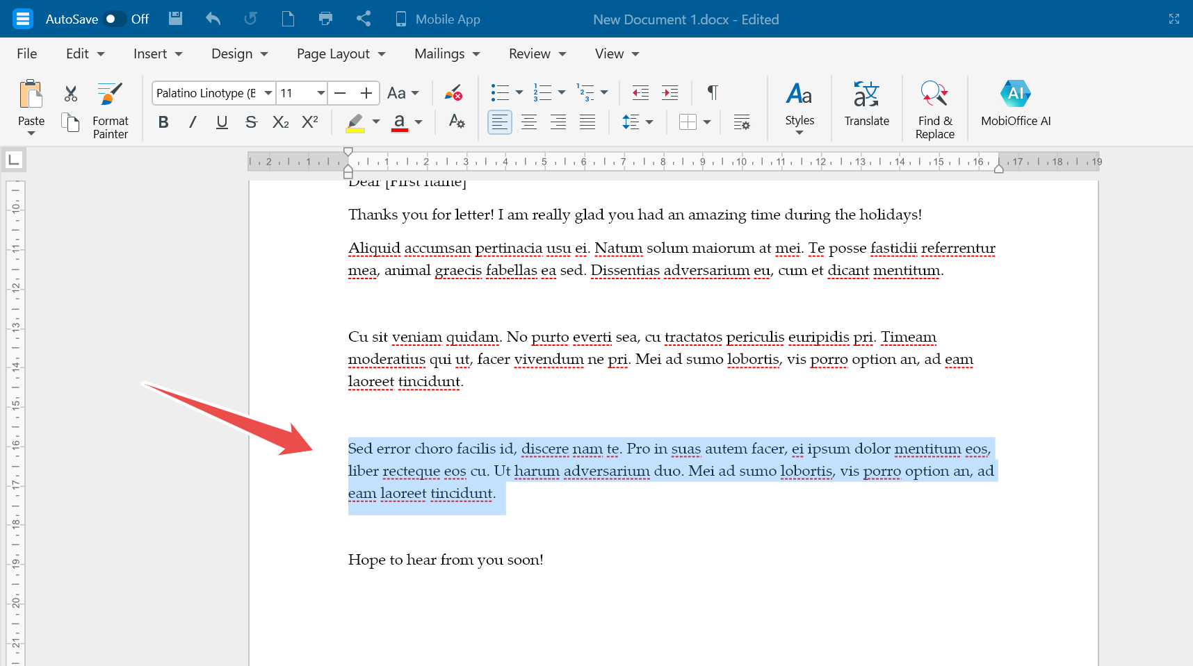Open the Change Case (Aa) dropdown

click(403, 93)
